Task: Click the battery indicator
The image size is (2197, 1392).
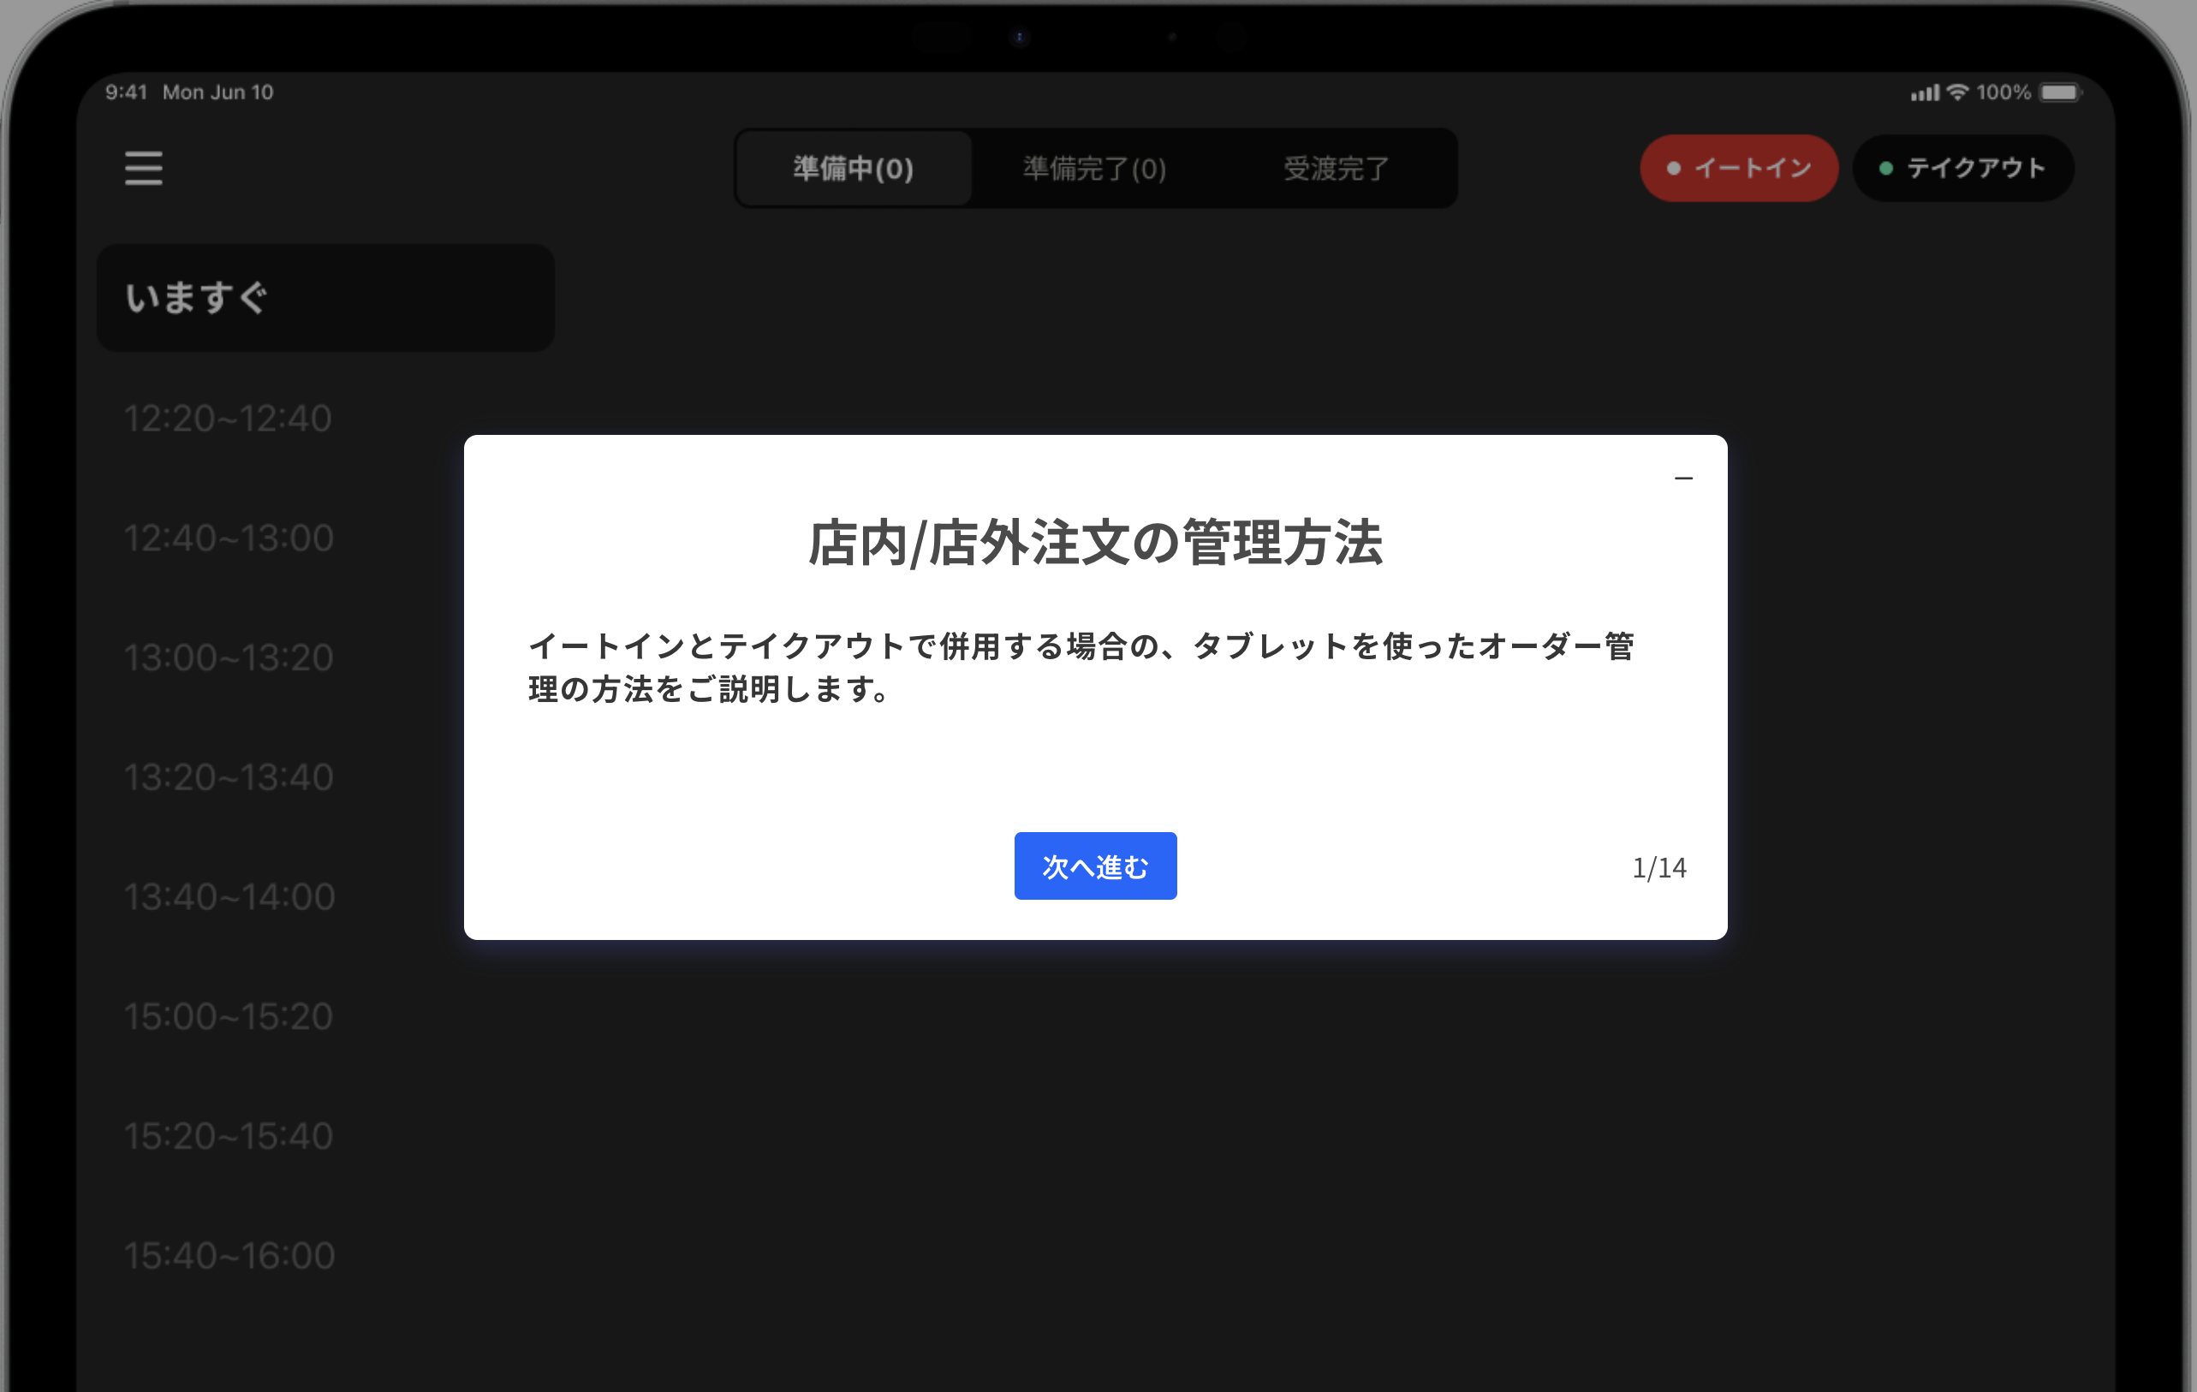Action: 2058,92
